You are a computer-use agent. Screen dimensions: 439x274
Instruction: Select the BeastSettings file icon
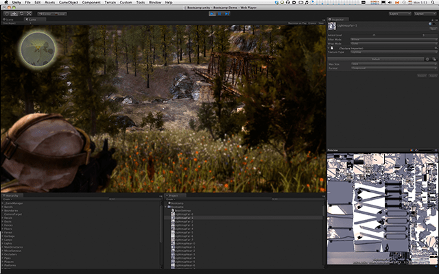[173, 210]
